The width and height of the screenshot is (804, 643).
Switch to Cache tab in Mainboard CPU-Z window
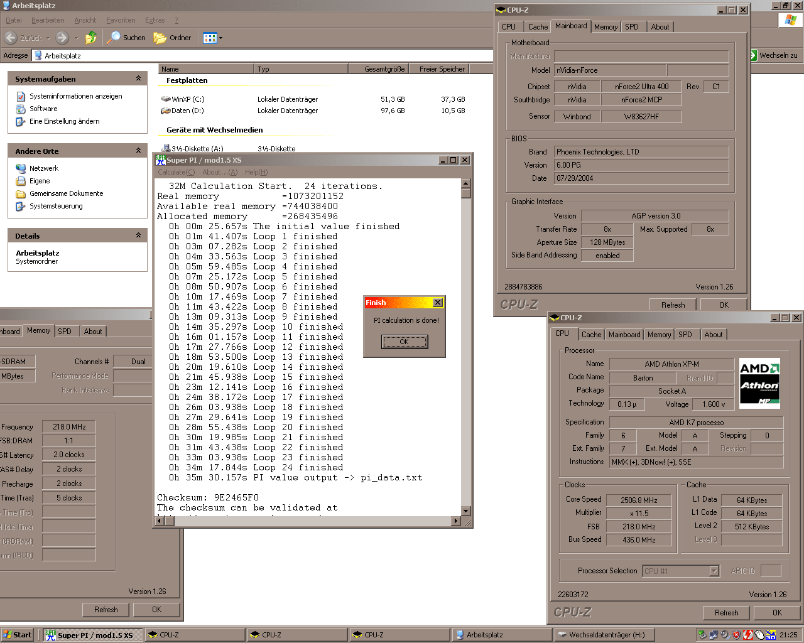[x=538, y=27]
